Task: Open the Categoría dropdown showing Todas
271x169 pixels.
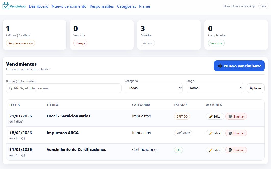Action: point(154,88)
